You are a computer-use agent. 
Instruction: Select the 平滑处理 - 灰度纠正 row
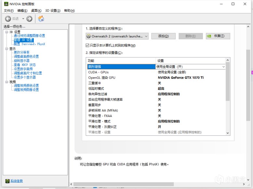pos(156,127)
